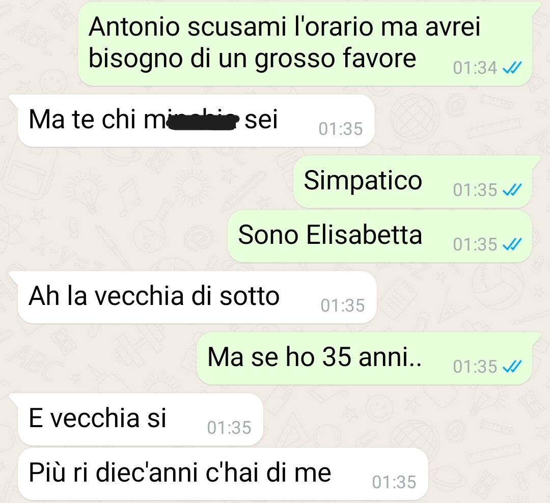
Task: Tap the 01:35 timestamp under 'E vecchia si'
Action: (x=229, y=428)
